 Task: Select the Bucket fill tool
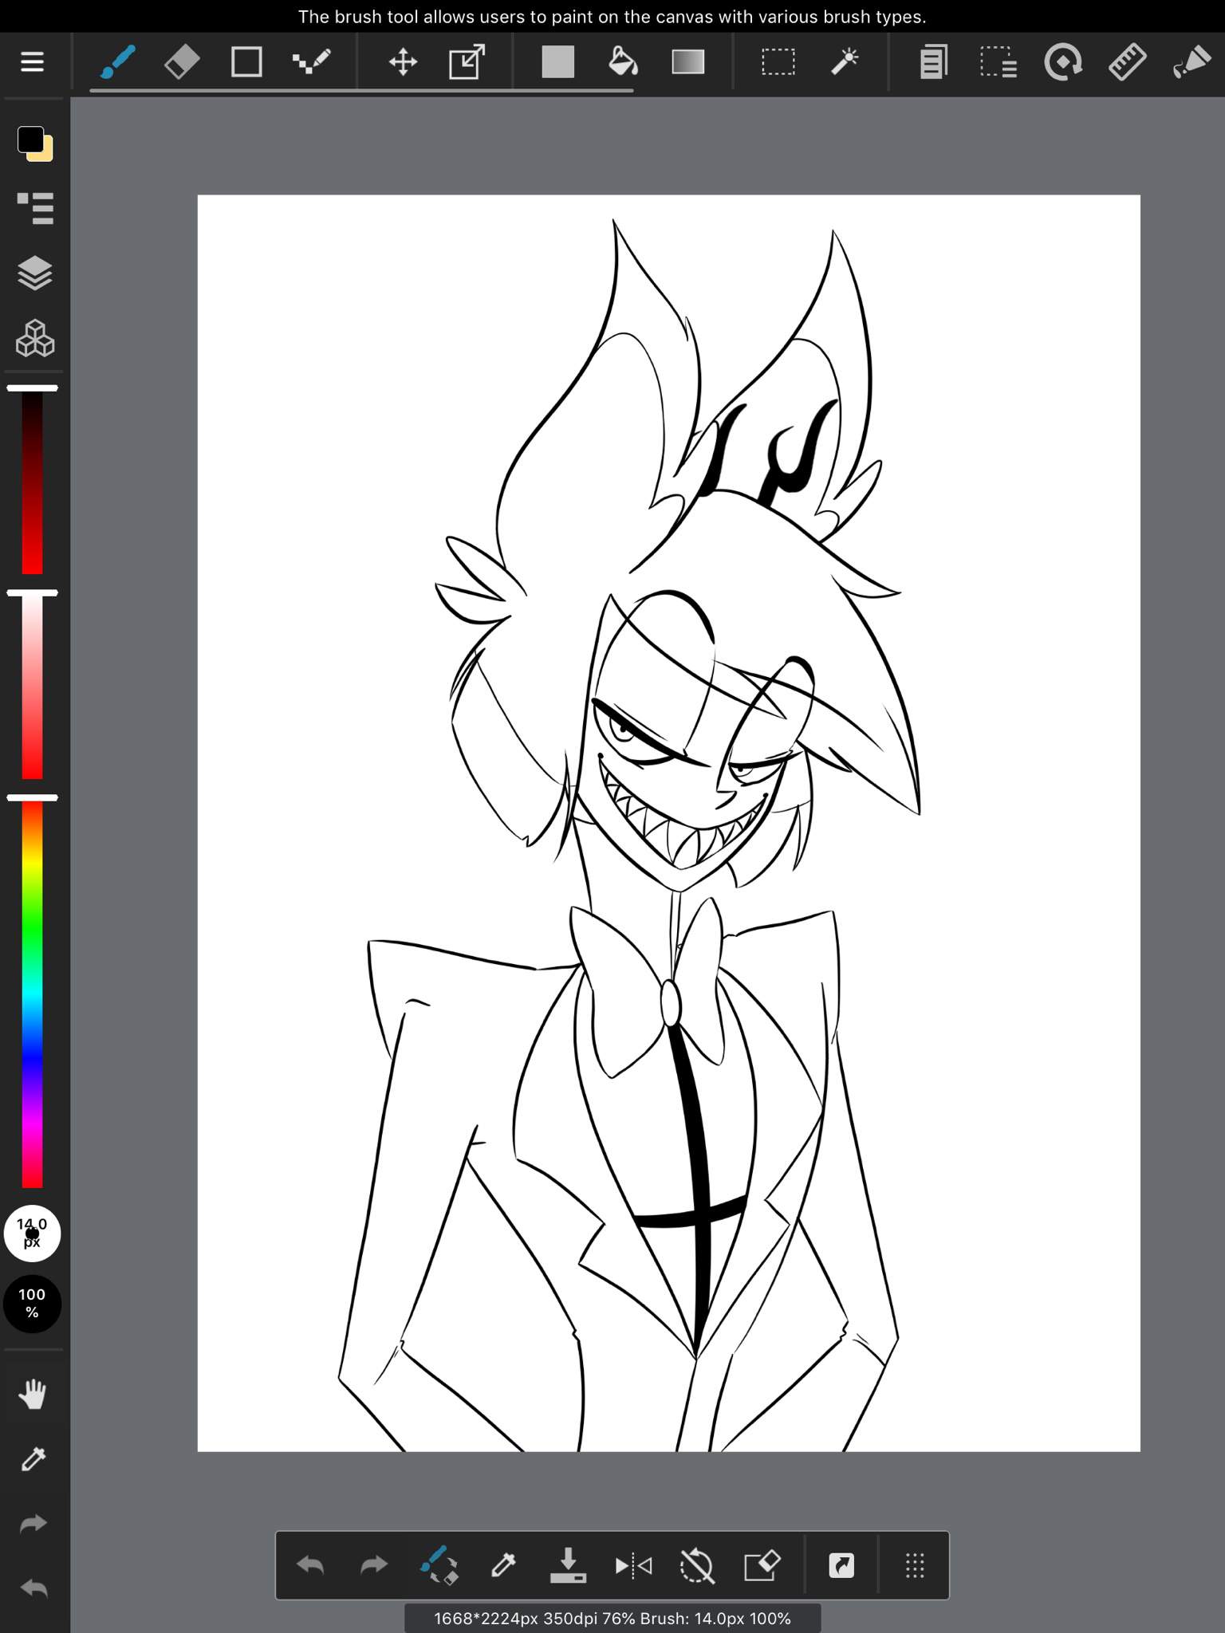click(x=623, y=61)
